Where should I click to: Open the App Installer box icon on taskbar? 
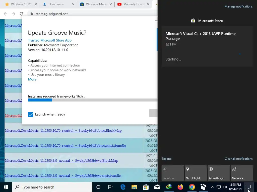click(203, 187)
